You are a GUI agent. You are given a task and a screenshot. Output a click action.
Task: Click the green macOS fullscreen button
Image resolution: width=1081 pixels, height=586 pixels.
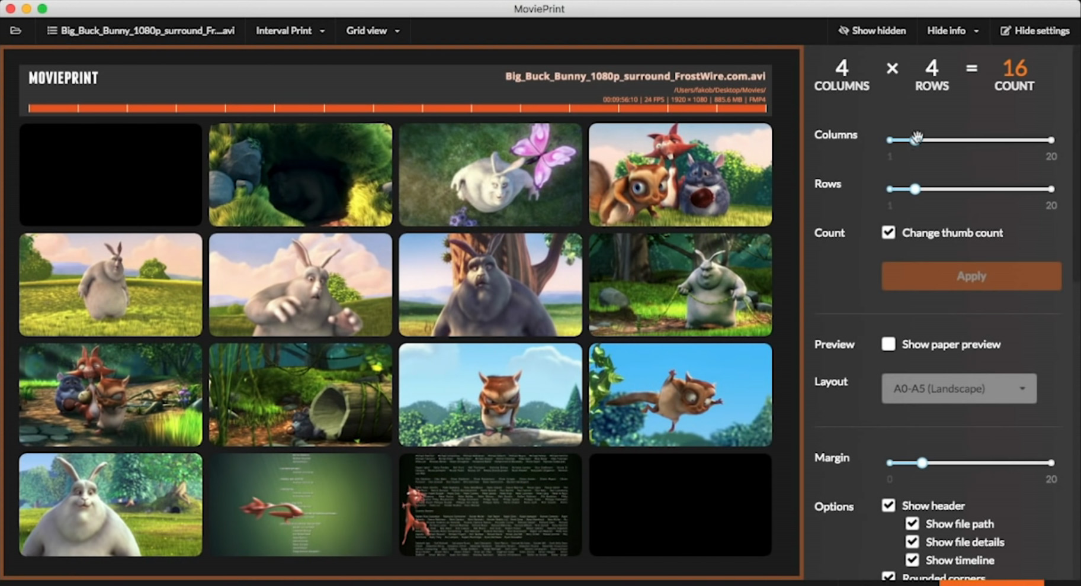click(x=42, y=8)
